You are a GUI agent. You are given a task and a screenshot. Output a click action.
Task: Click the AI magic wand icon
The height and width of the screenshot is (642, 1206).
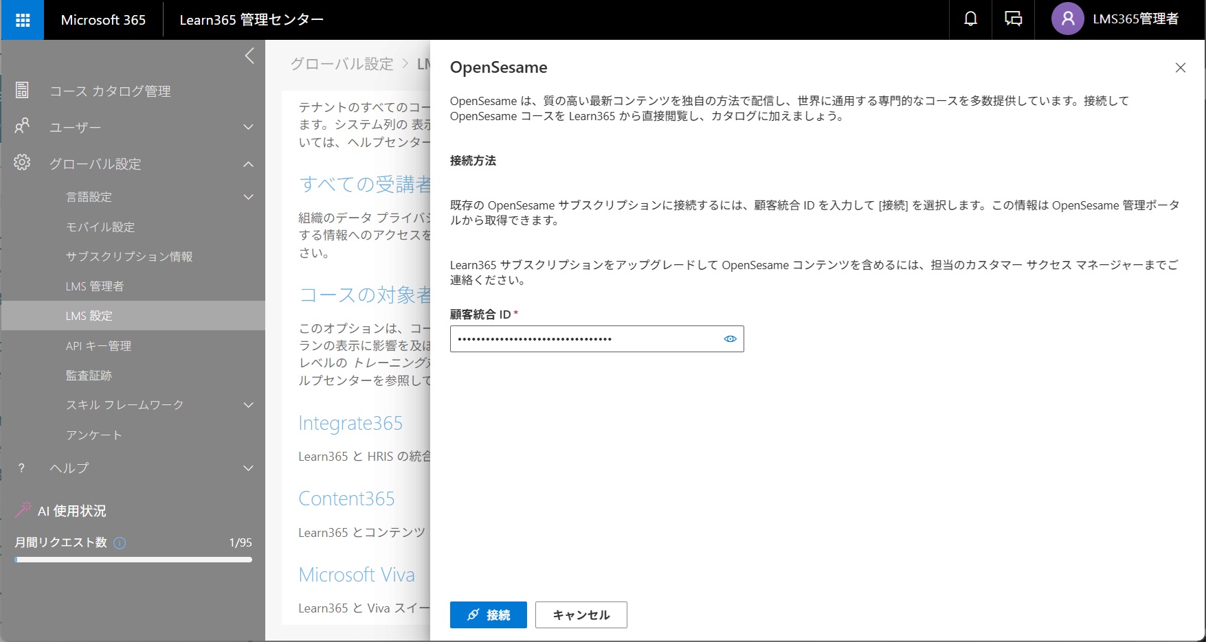pos(23,509)
